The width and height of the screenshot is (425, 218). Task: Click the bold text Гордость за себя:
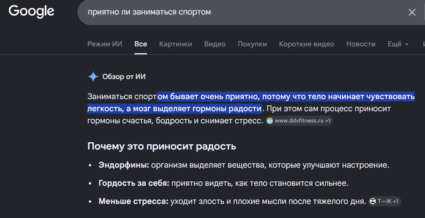tap(134, 183)
